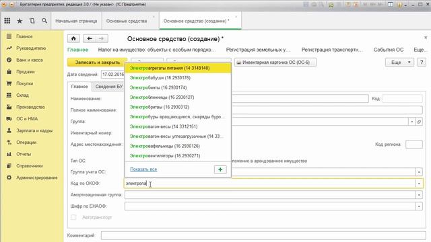Switch to Начальная страница tab
This screenshot has width=431, height=242.
[76, 21]
